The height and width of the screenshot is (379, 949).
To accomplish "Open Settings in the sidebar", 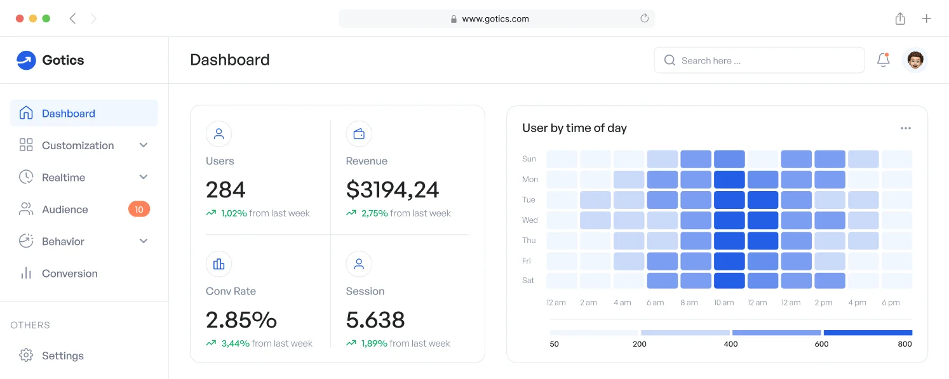I will point(62,356).
